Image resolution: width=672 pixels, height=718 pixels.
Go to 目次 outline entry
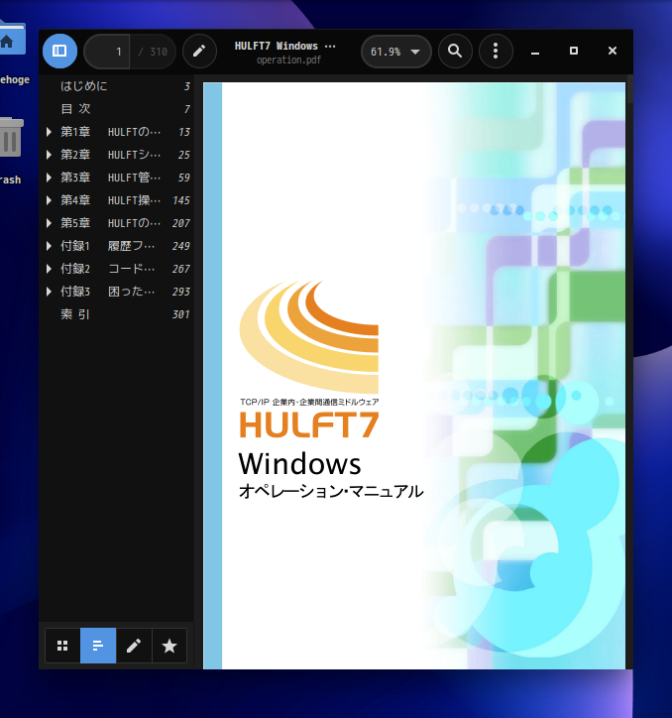[117, 109]
